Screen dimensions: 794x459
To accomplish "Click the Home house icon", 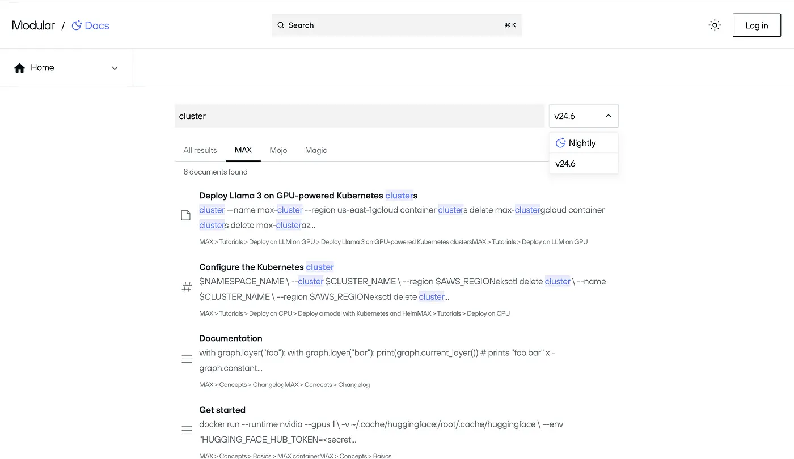I will [x=20, y=68].
